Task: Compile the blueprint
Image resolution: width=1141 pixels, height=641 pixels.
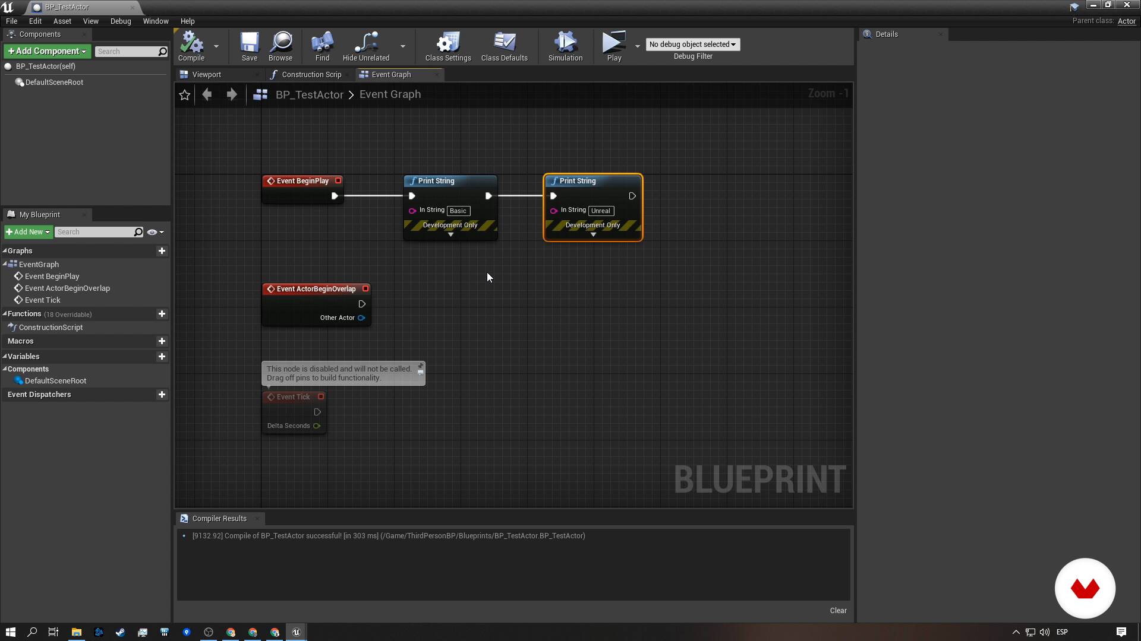Action: (191, 46)
